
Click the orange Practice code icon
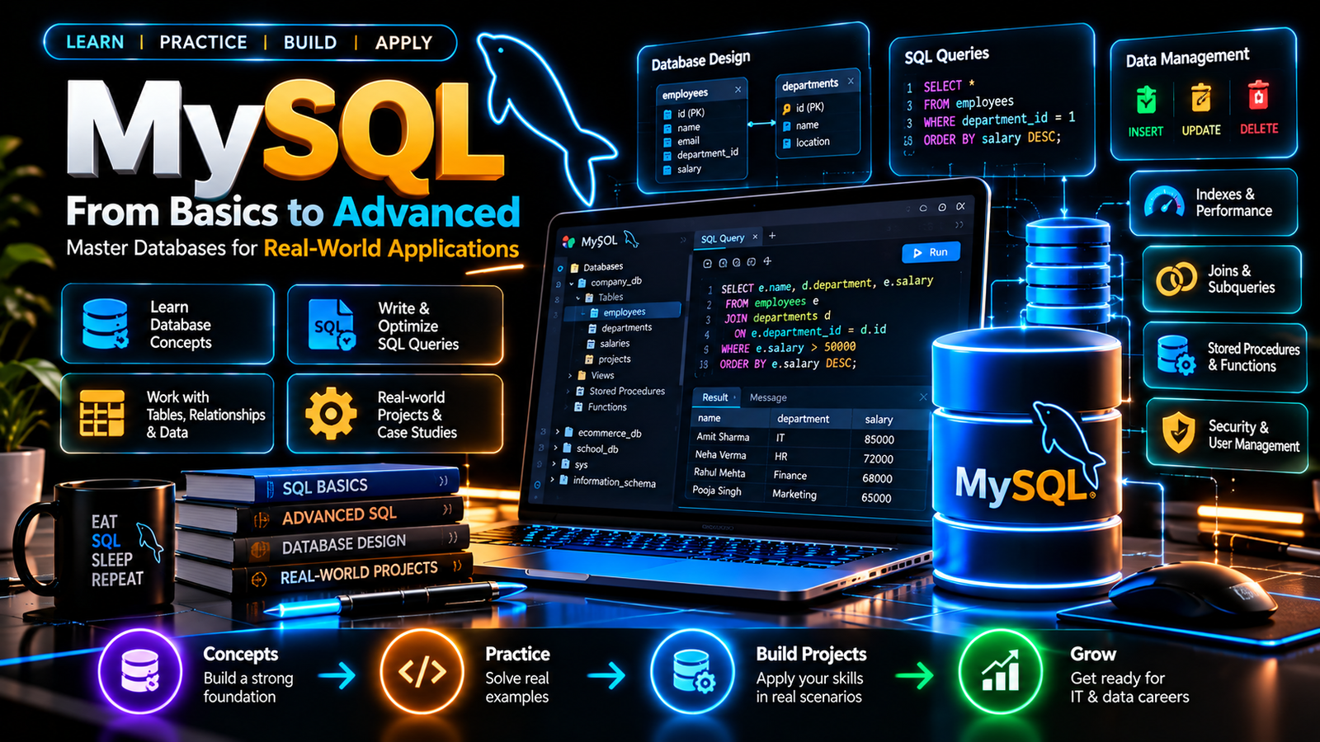coord(422,671)
